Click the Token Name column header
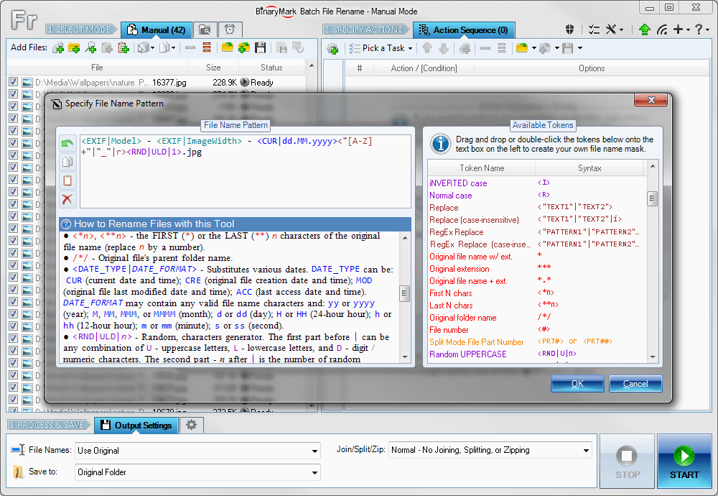718x496 pixels. tap(482, 168)
